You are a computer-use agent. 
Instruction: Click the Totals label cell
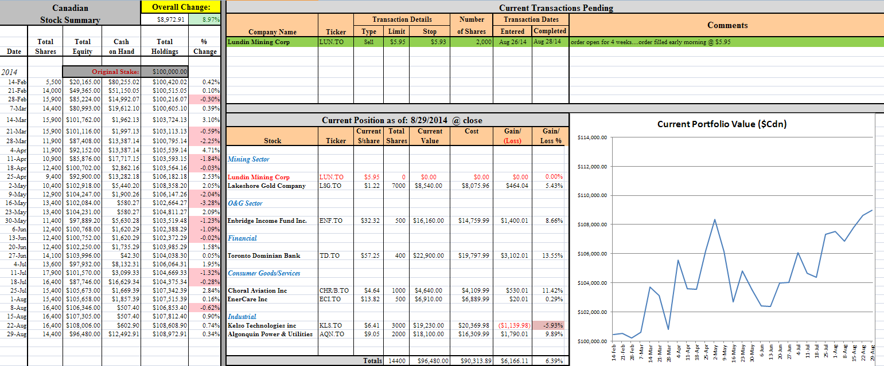373,361
